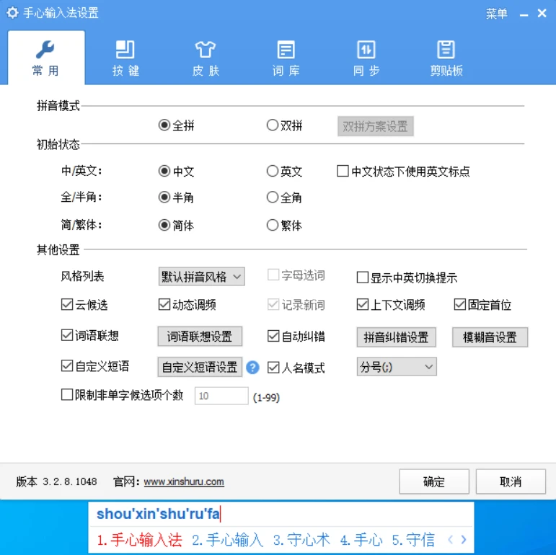Open the 菜单 menu in title bar
Screen dimensions: 556x555
pos(497,14)
